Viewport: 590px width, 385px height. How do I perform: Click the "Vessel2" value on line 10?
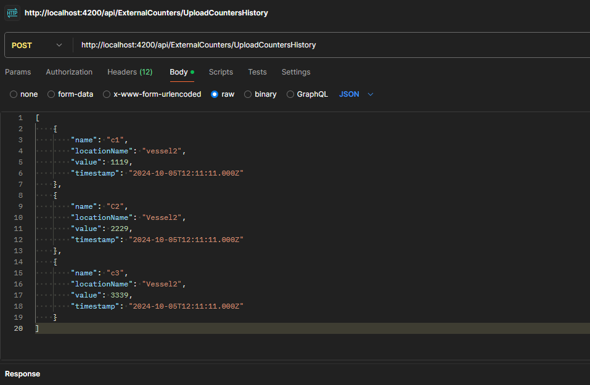click(162, 217)
